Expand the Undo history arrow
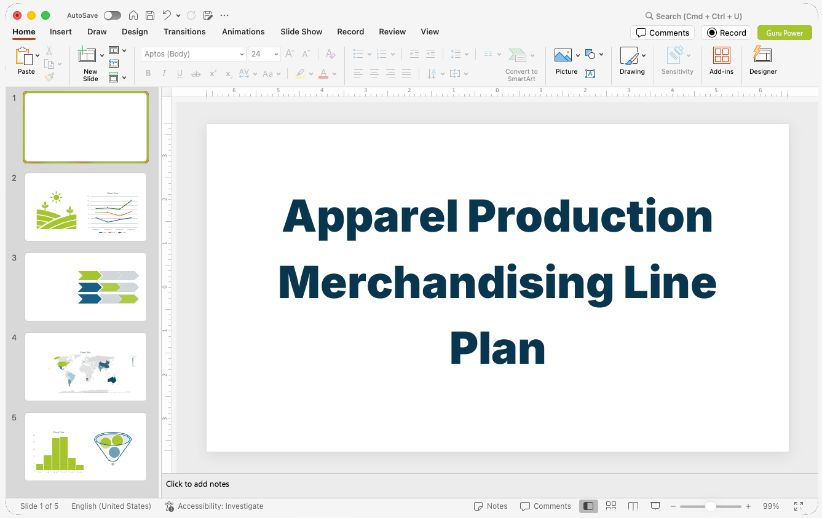This screenshot has height=518, width=822. click(178, 15)
